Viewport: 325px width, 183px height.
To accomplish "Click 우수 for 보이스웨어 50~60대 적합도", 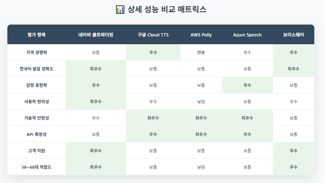I will [293, 167].
